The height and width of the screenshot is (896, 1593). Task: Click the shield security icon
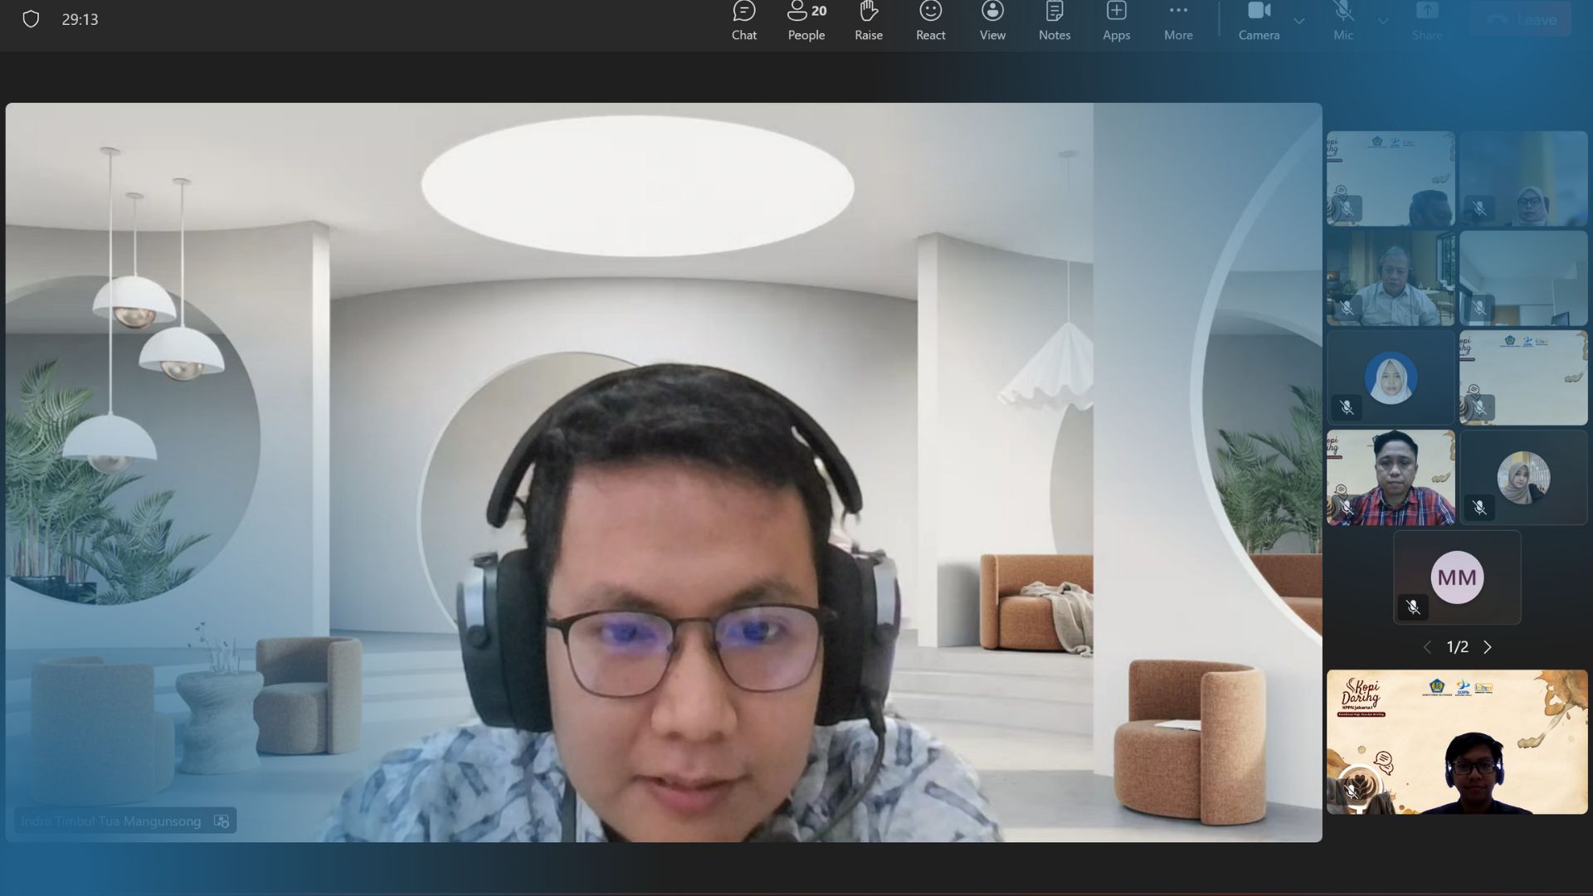[31, 19]
